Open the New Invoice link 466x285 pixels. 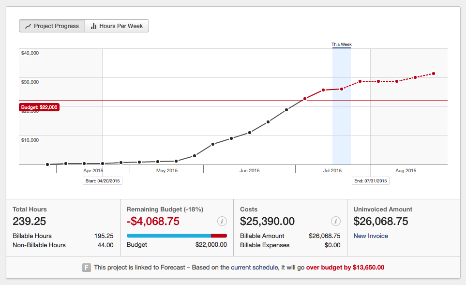click(x=371, y=236)
